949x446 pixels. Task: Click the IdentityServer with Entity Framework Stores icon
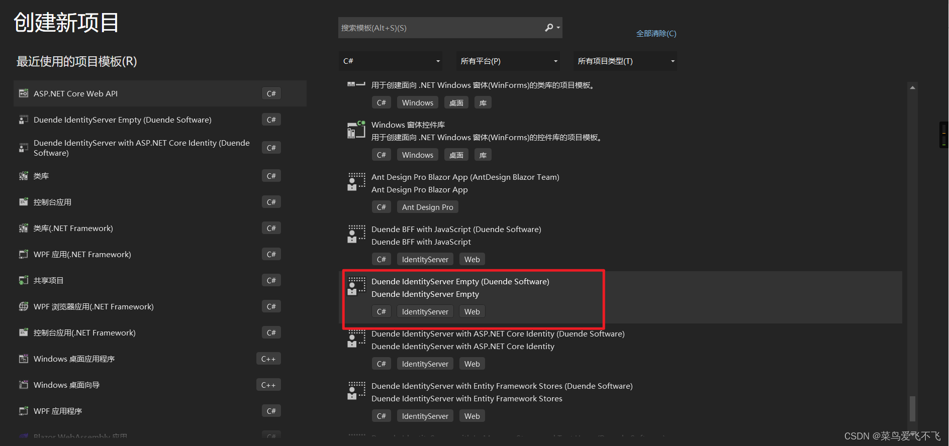(356, 391)
